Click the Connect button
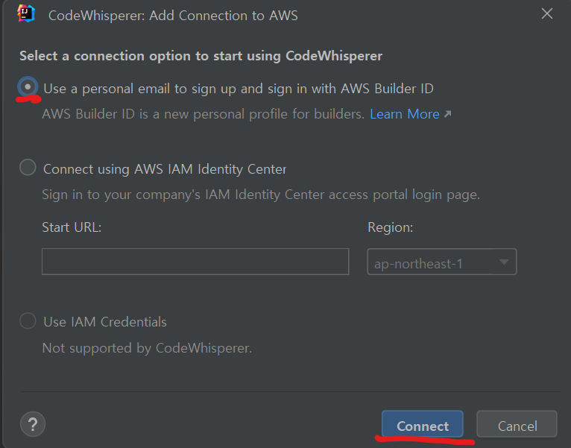This screenshot has width=571, height=448. (423, 424)
